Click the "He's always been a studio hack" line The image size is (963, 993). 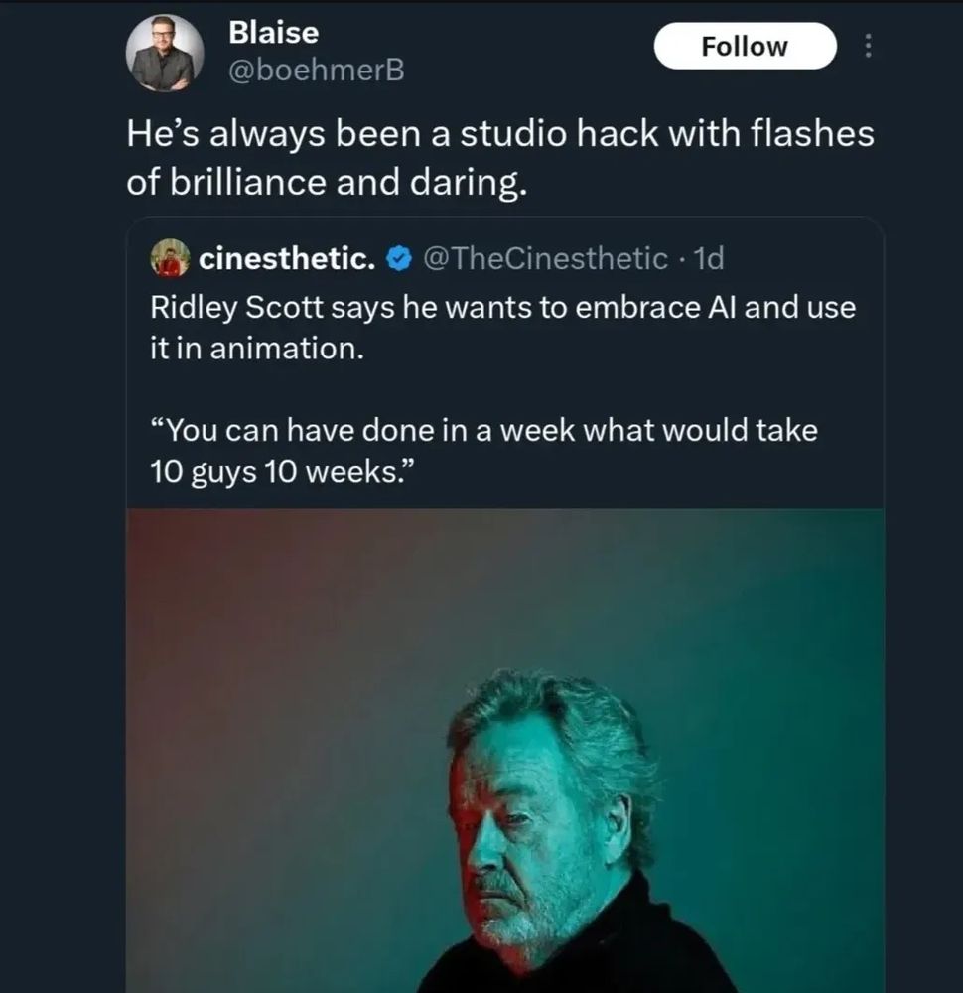(x=499, y=134)
